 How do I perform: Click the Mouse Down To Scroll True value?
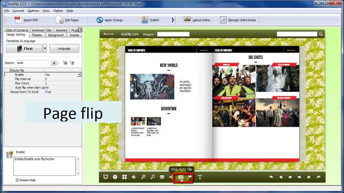coord(63,92)
